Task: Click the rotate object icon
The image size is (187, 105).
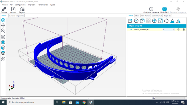Action: coord(166,21)
